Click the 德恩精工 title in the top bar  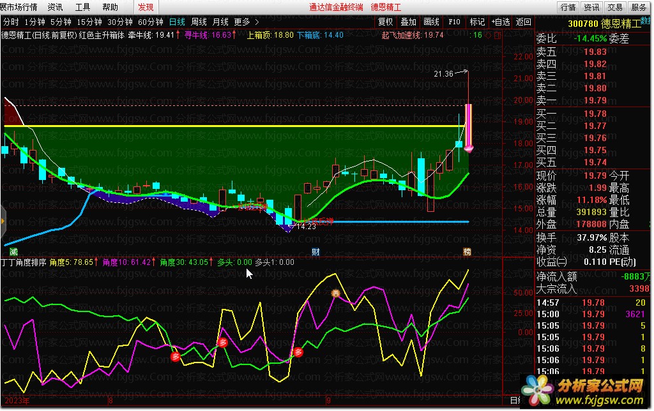point(386,7)
